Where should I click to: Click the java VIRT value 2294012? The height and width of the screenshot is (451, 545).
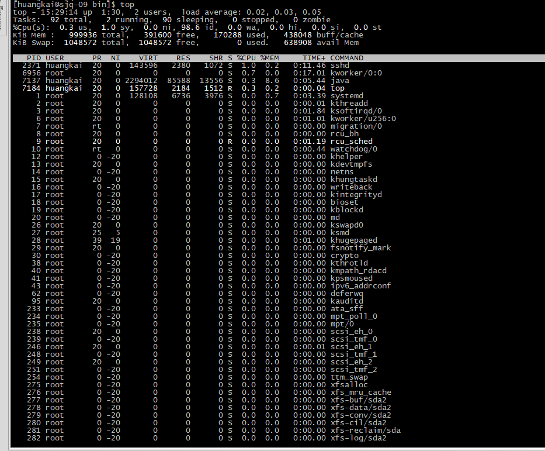point(141,81)
